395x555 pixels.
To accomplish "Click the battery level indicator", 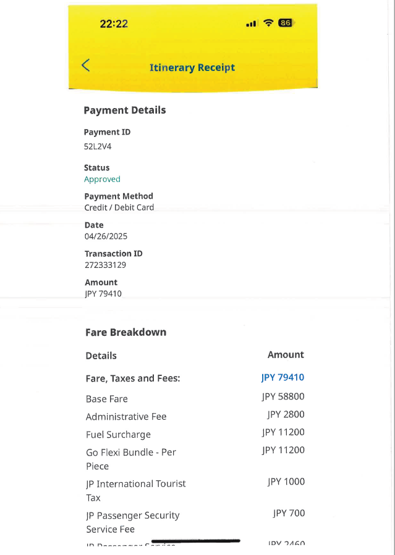I will pyautogui.click(x=286, y=23).
